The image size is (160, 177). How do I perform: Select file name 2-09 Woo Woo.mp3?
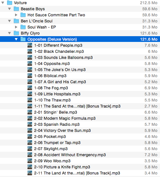click(x=52, y=161)
